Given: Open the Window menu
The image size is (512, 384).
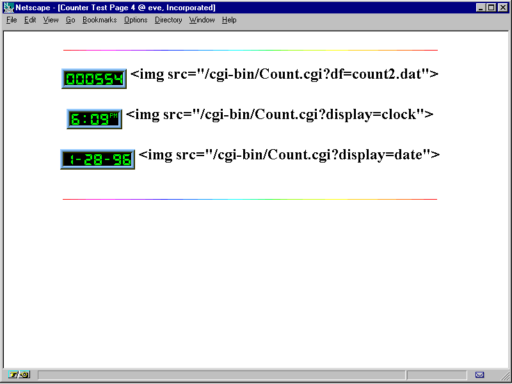Looking at the screenshot, I should coord(202,20).
